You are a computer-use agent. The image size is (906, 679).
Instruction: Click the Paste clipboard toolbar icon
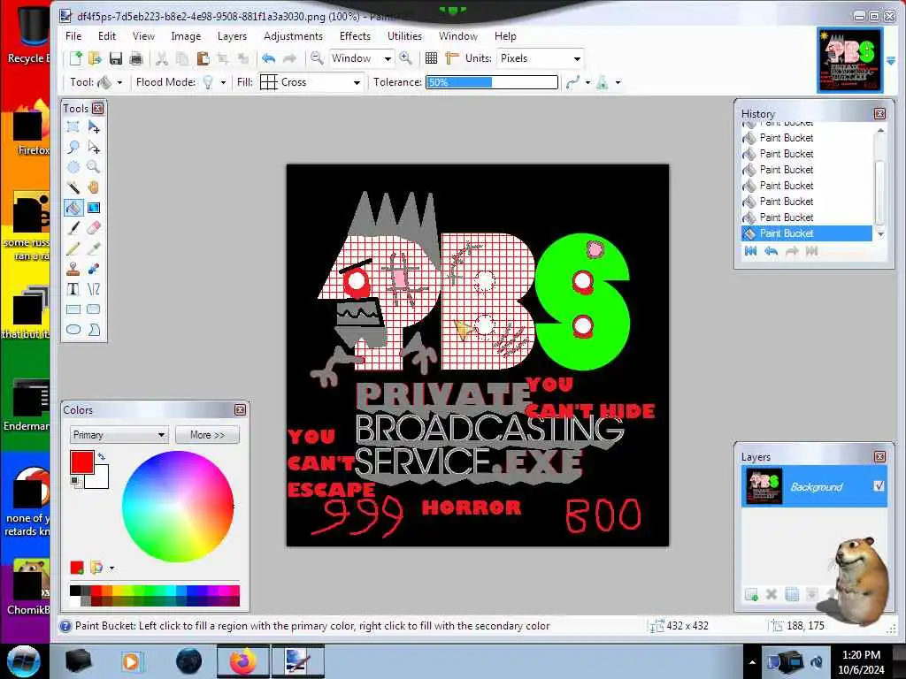click(203, 58)
